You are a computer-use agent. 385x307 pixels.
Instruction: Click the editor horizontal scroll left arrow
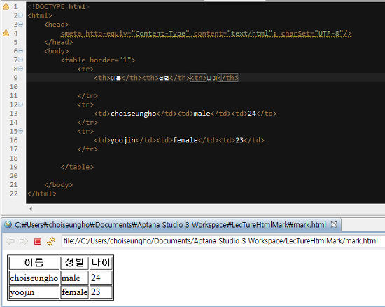tap(31, 209)
